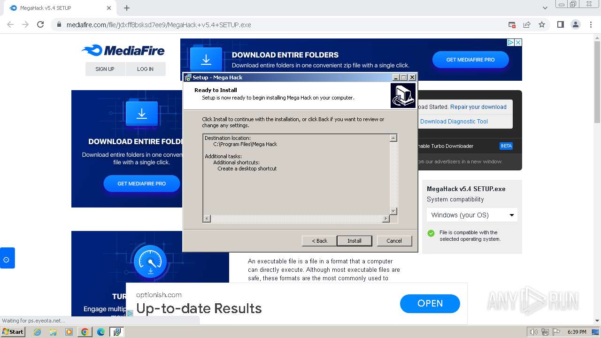Click the green compatibility checkmark icon
The width and height of the screenshot is (601, 338).
pyautogui.click(x=431, y=233)
